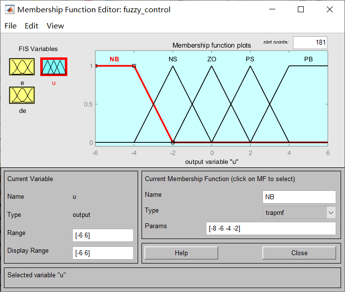This screenshot has width=345, height=292.
Task: Select the ZO membership function label
Action: (212, 59)
